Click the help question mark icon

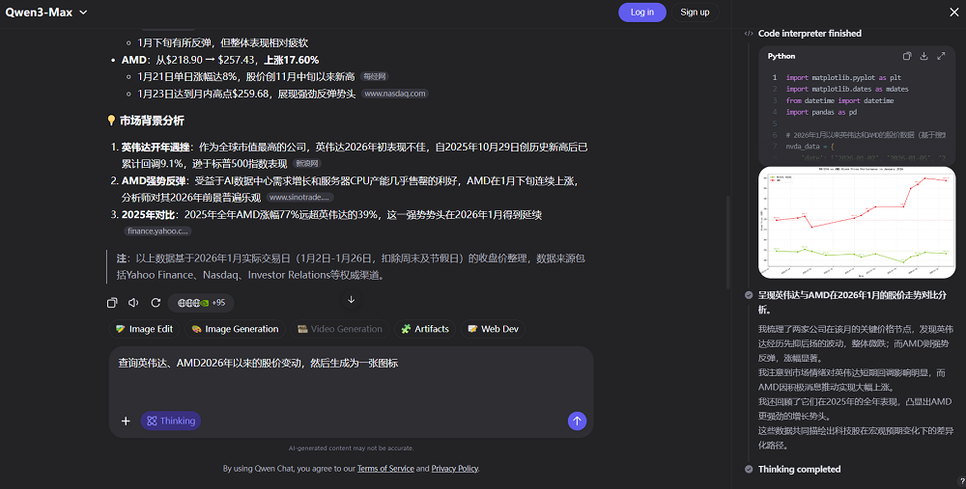coord(962,482)
